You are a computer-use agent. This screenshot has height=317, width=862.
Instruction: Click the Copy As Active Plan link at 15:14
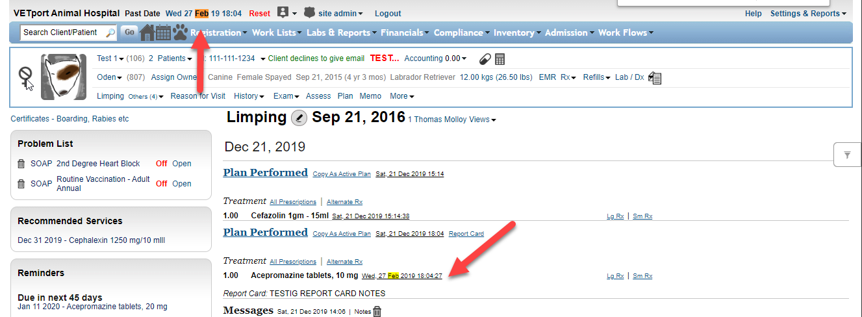(342, 174)
